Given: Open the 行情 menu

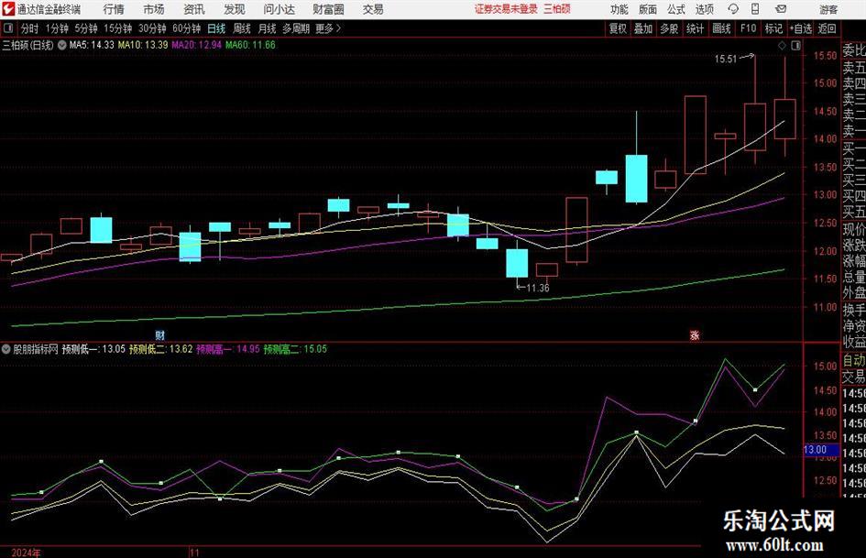Looking at the screenshot, I should click(x=114, y=9).
